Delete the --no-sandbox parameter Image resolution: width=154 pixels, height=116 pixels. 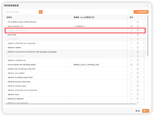(144, 39)
